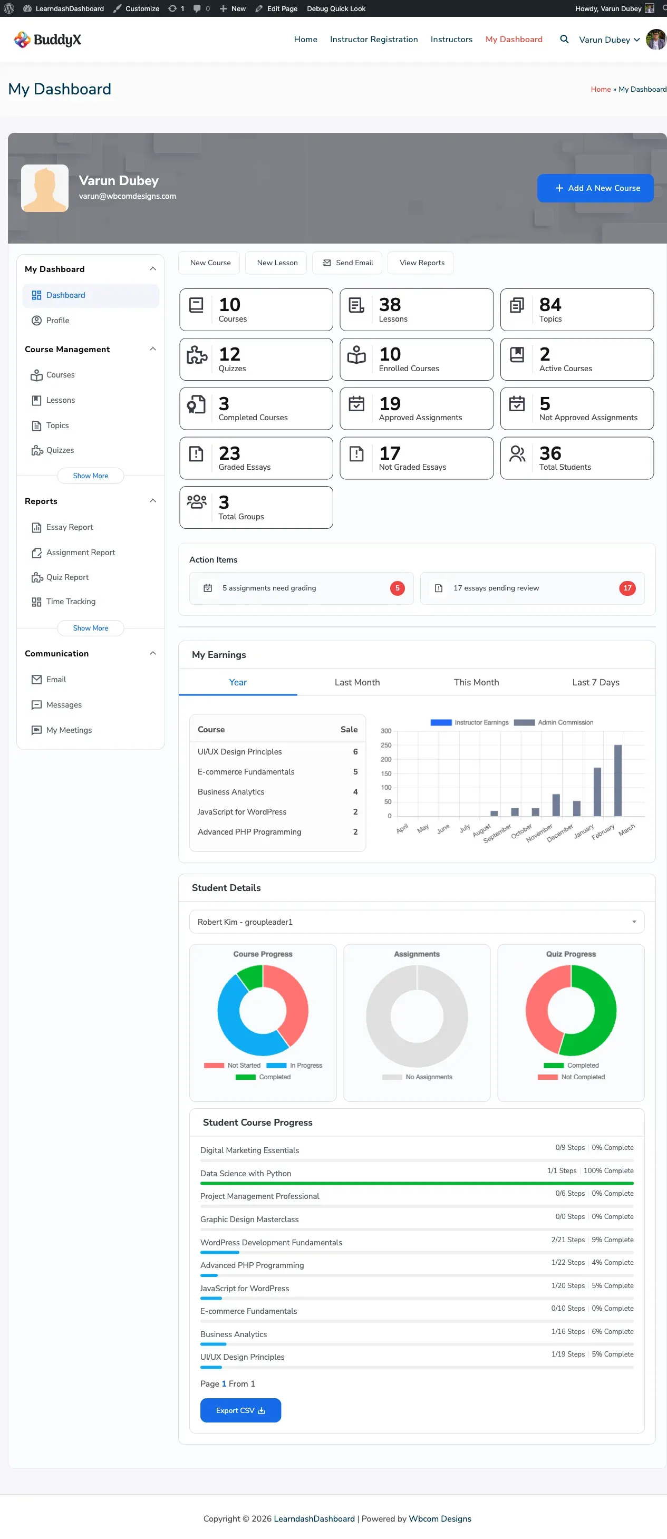Click the updates refresh icon in admin bar
This screenshot has height=1539, width=667.
coord(172,8)
